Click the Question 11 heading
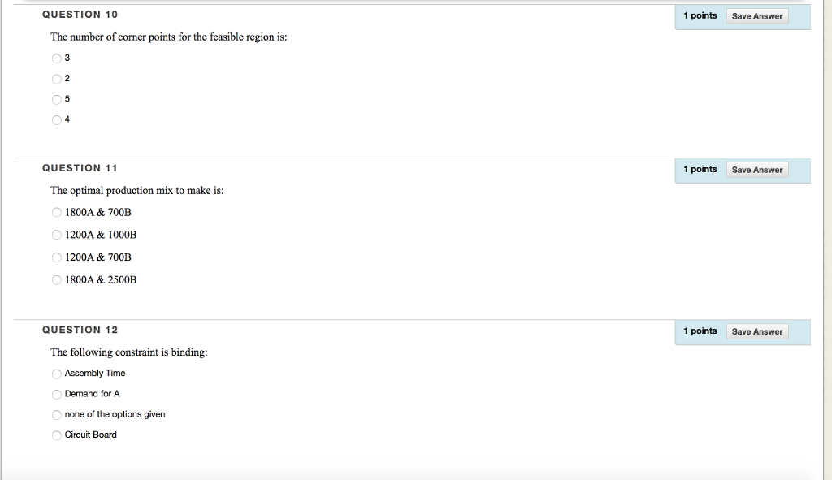The width and height of the screenshot is (832, 480). point(80,168)
